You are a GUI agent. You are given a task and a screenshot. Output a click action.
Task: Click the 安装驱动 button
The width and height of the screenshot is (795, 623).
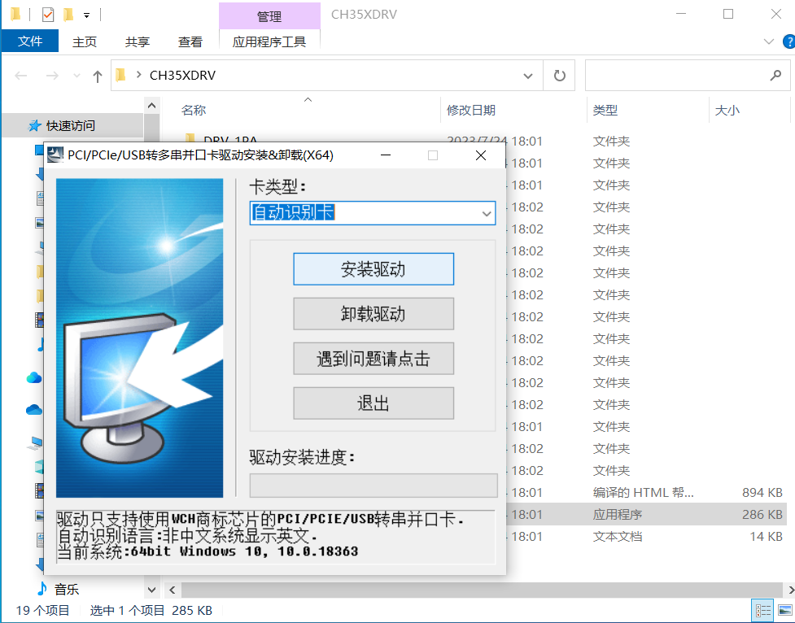373,269
